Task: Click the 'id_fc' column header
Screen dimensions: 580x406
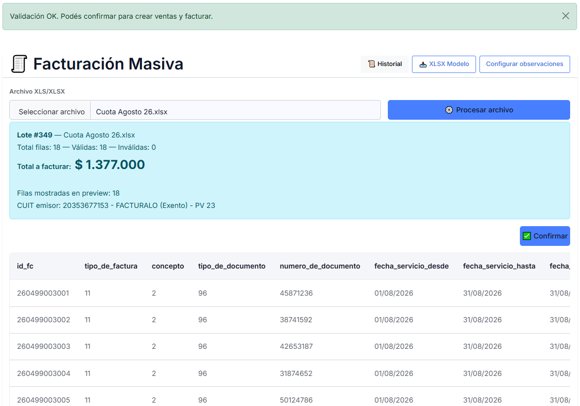Action: coord(25,266)
